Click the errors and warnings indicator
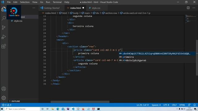198x111 pixels. click(7, 105)
